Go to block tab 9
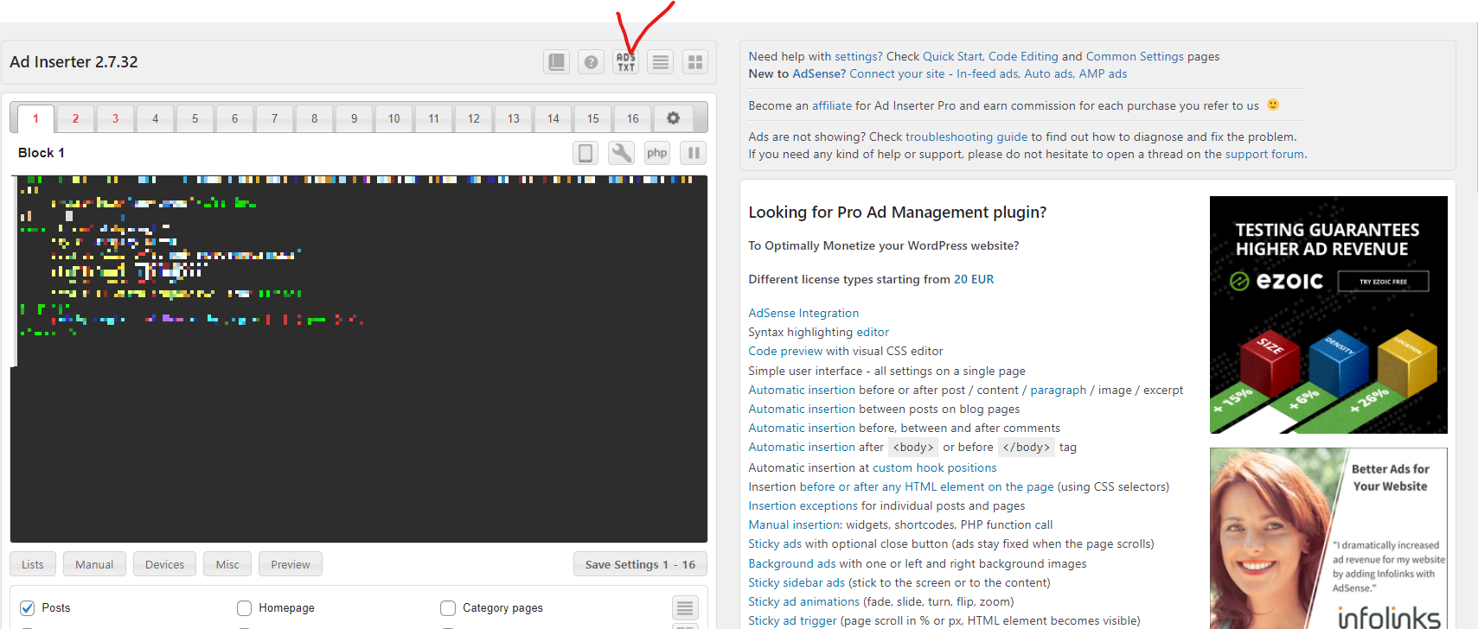Screen dimensions: 1478x629 point(354,118)
